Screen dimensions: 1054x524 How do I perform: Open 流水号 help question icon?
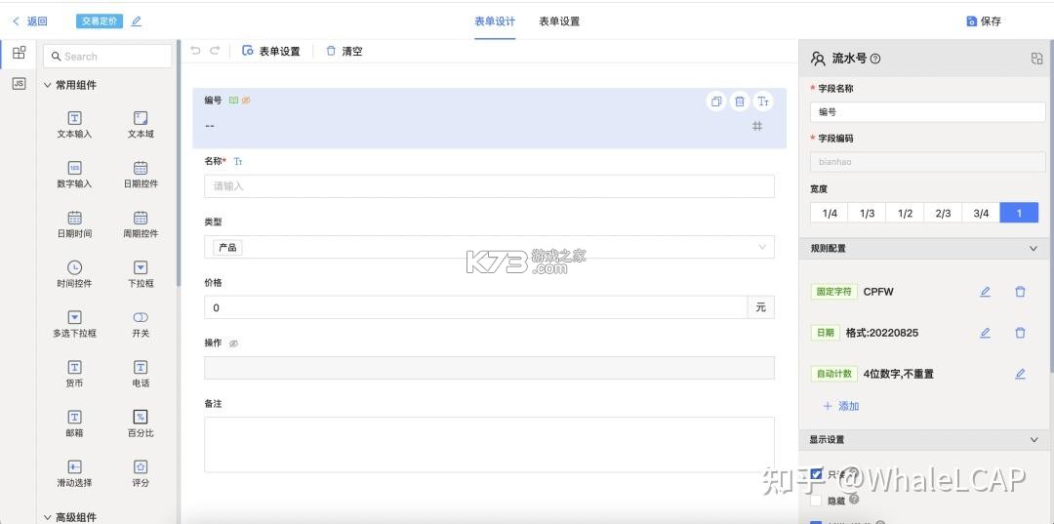(x=875, y=59)
